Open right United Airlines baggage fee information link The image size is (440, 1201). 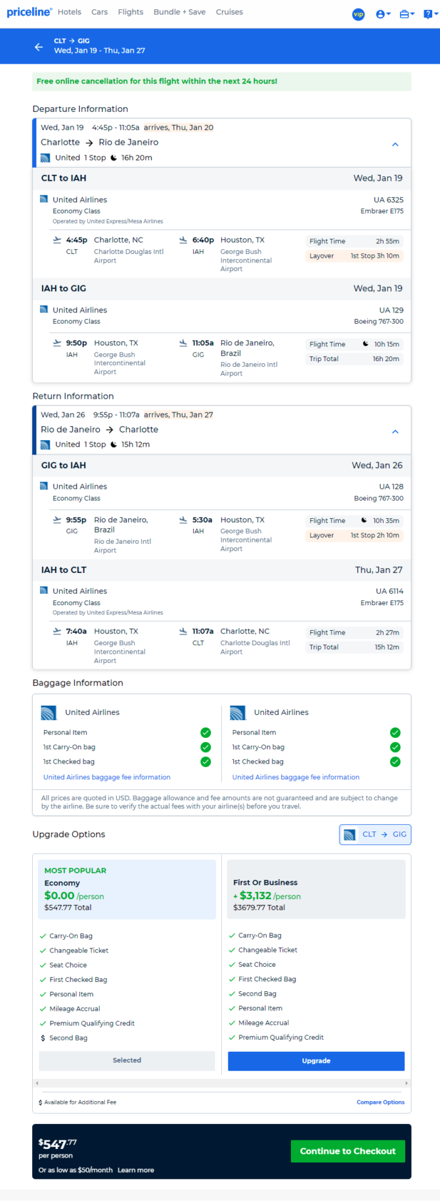tap(296, 777)
